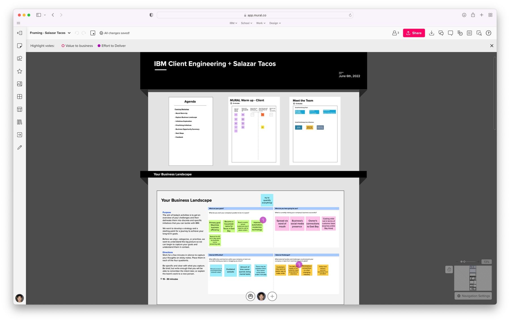Close the highlight votes bar
The height and width of the screenshot is (322, 510).
pos(492,46)
